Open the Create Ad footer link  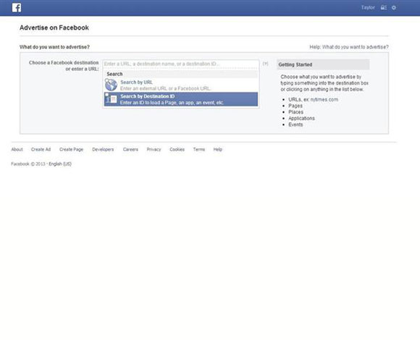41,150
